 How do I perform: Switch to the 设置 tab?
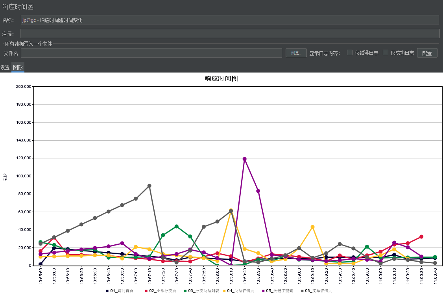click(x=5, y=67)
